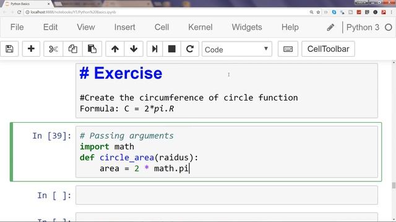Screen dimensions: 396x222
Task: Click the 'Formula: C = 2*pi.R' line
Action: (x=127, y=109)
